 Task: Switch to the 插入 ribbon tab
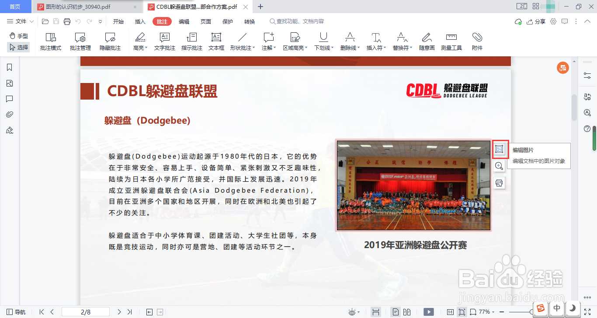(140, 21)
